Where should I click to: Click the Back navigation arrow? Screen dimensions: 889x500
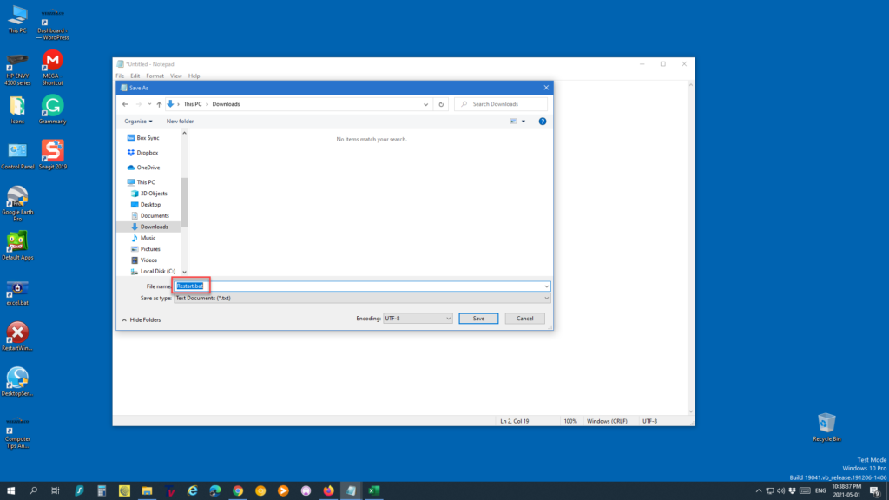(126, 104)
